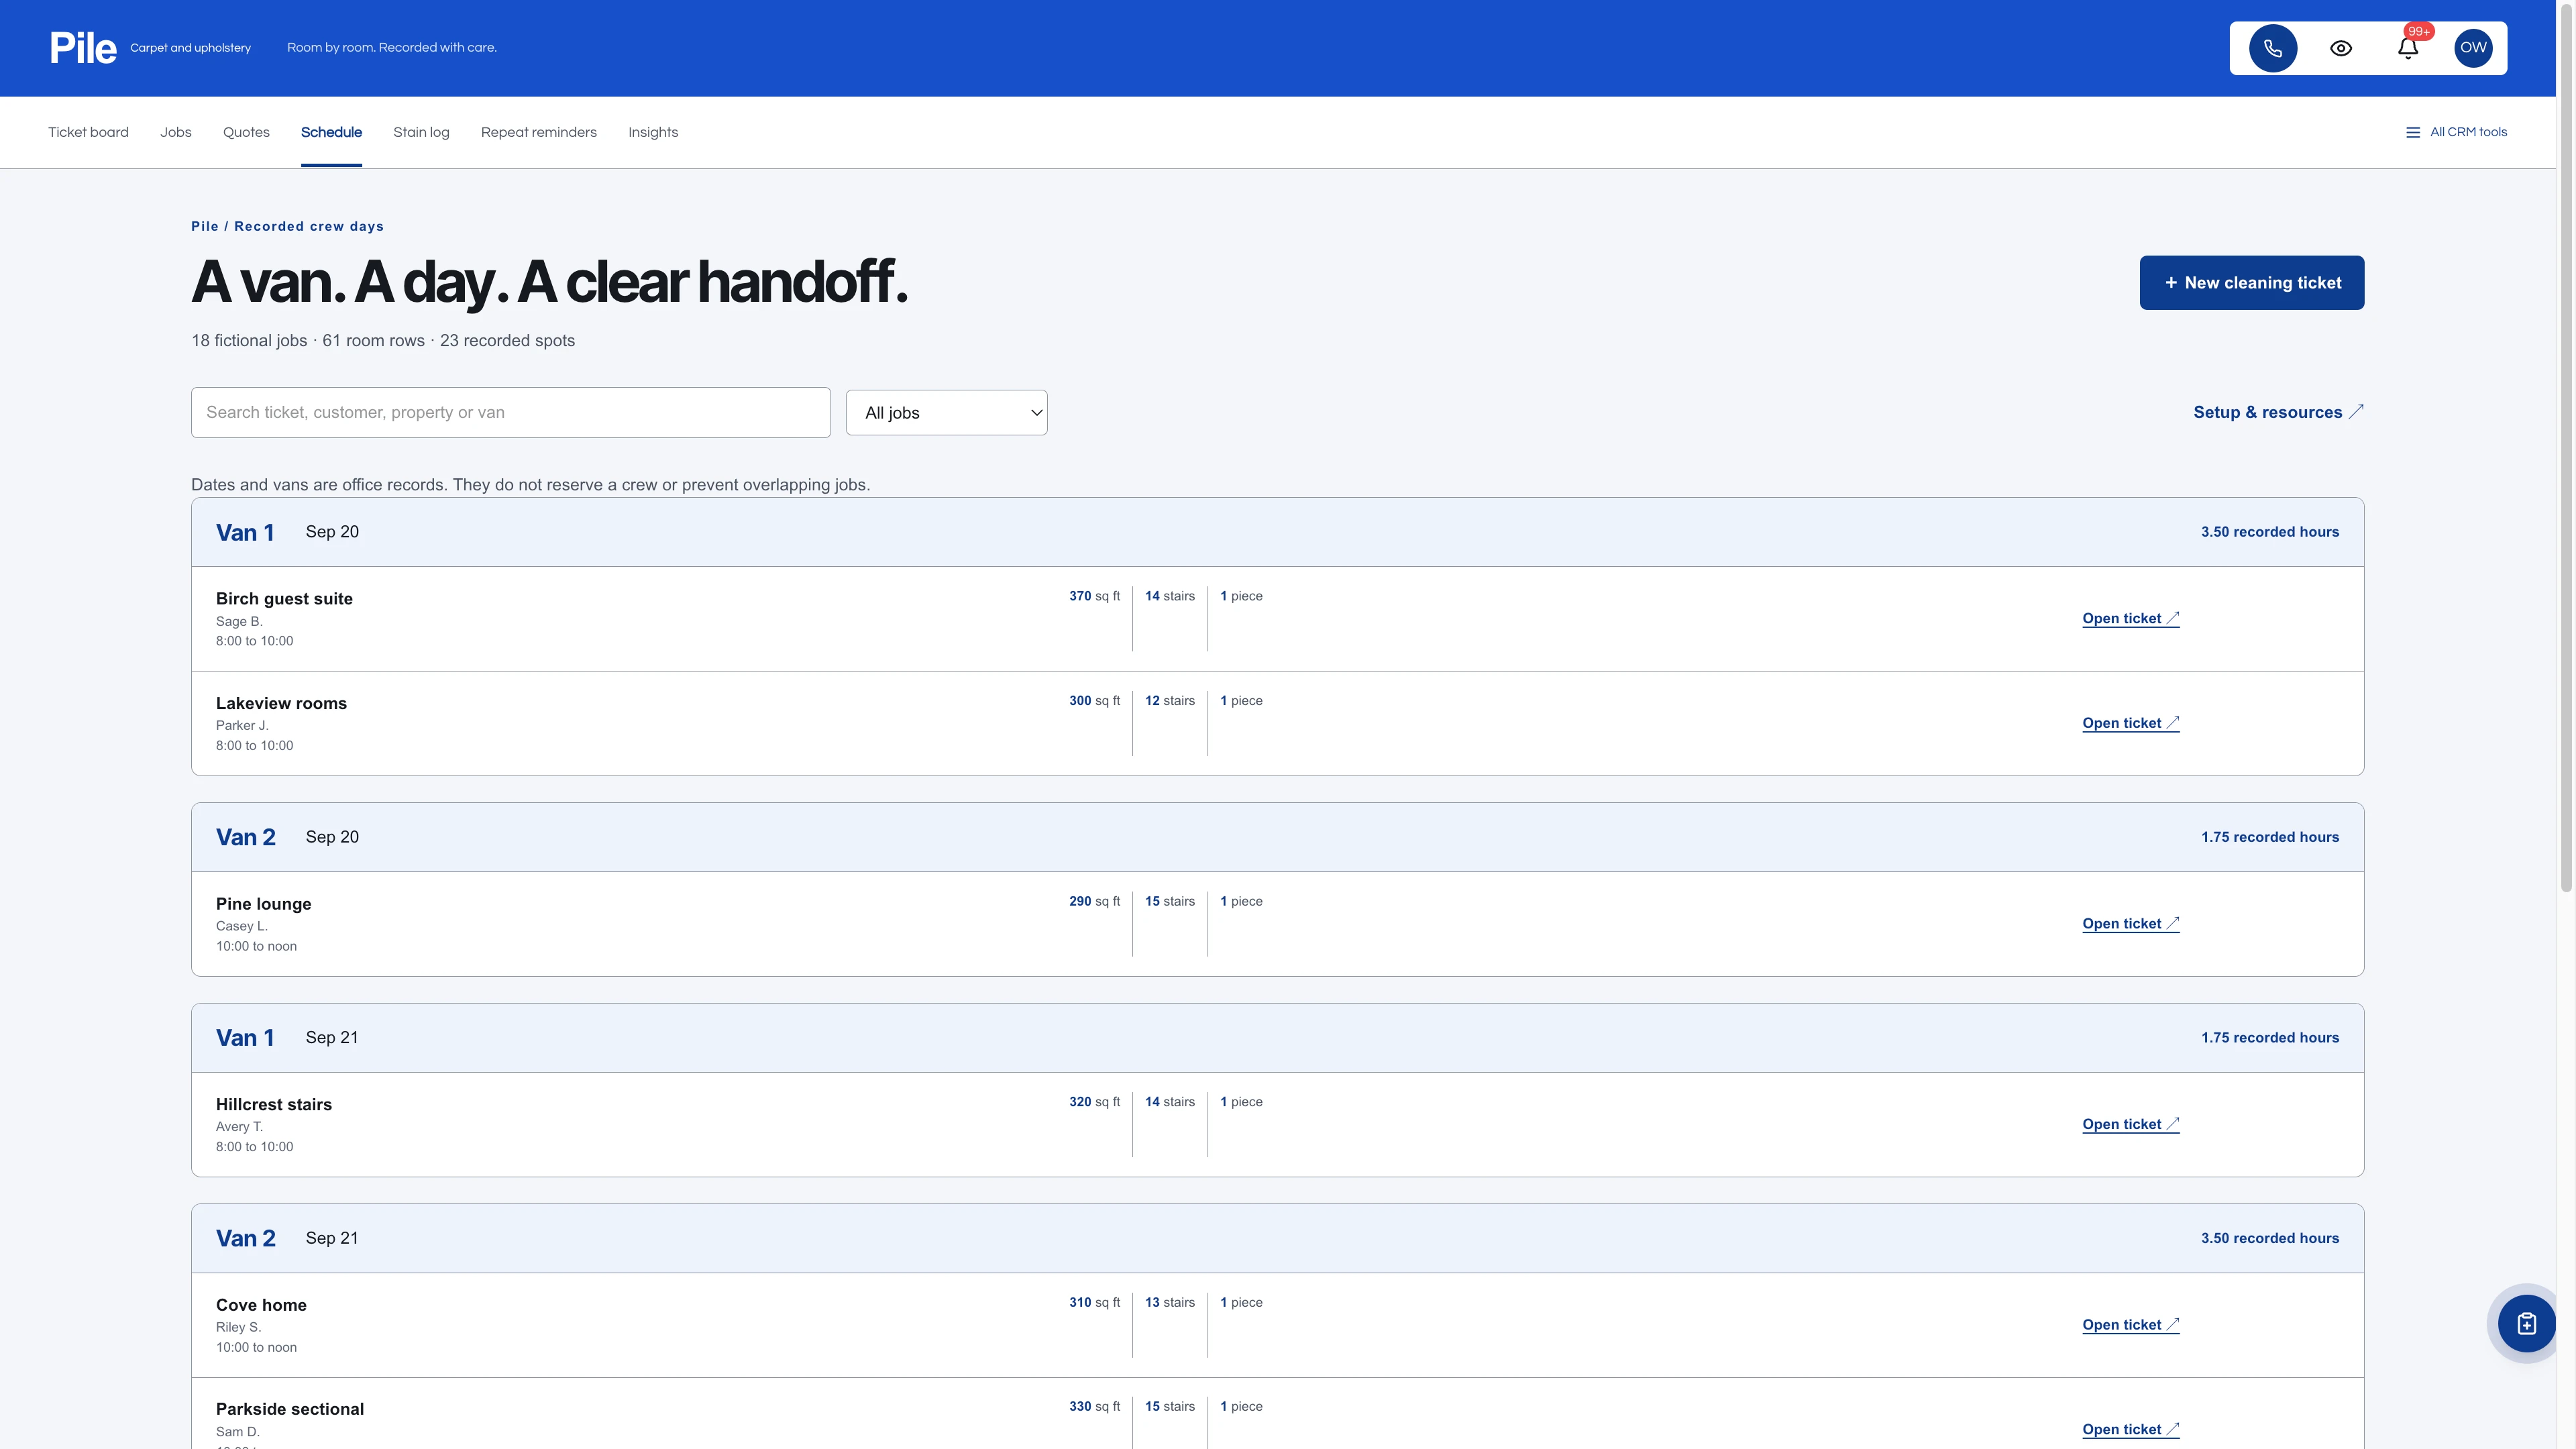
Task: Click the Hillcrest stairs job title
Action: 274,1105
